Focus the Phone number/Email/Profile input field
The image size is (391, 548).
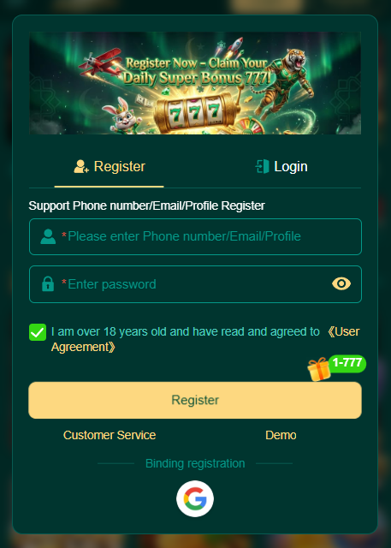(195, 236)
